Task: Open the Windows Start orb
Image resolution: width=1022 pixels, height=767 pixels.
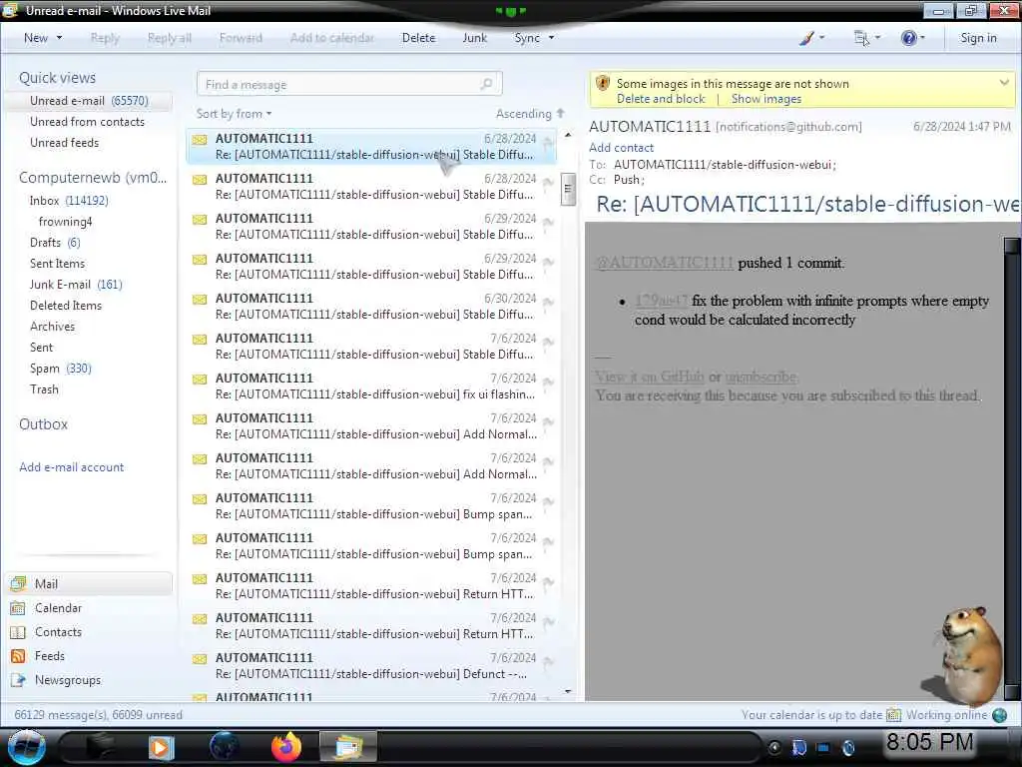Action: pyautogui.click(x=26, y=747)
